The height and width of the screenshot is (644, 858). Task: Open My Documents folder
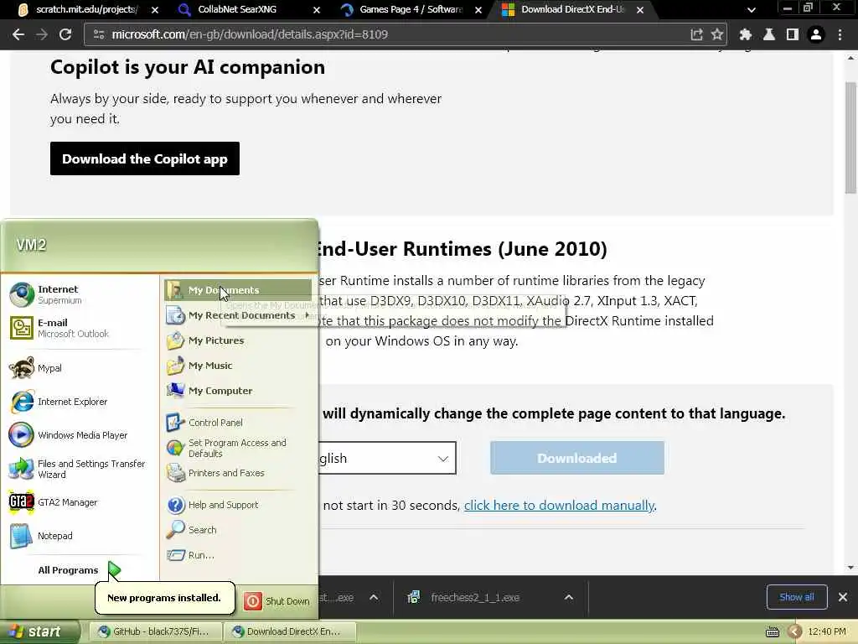coord(239,289)
